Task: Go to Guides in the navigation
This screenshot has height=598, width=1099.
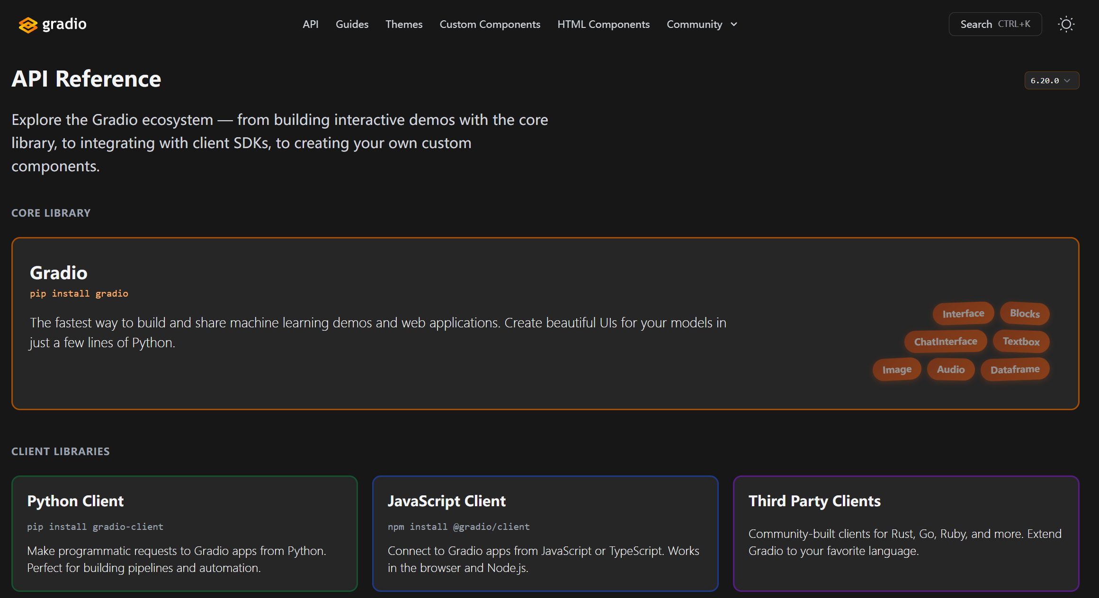Action: [x=352, y=24]
